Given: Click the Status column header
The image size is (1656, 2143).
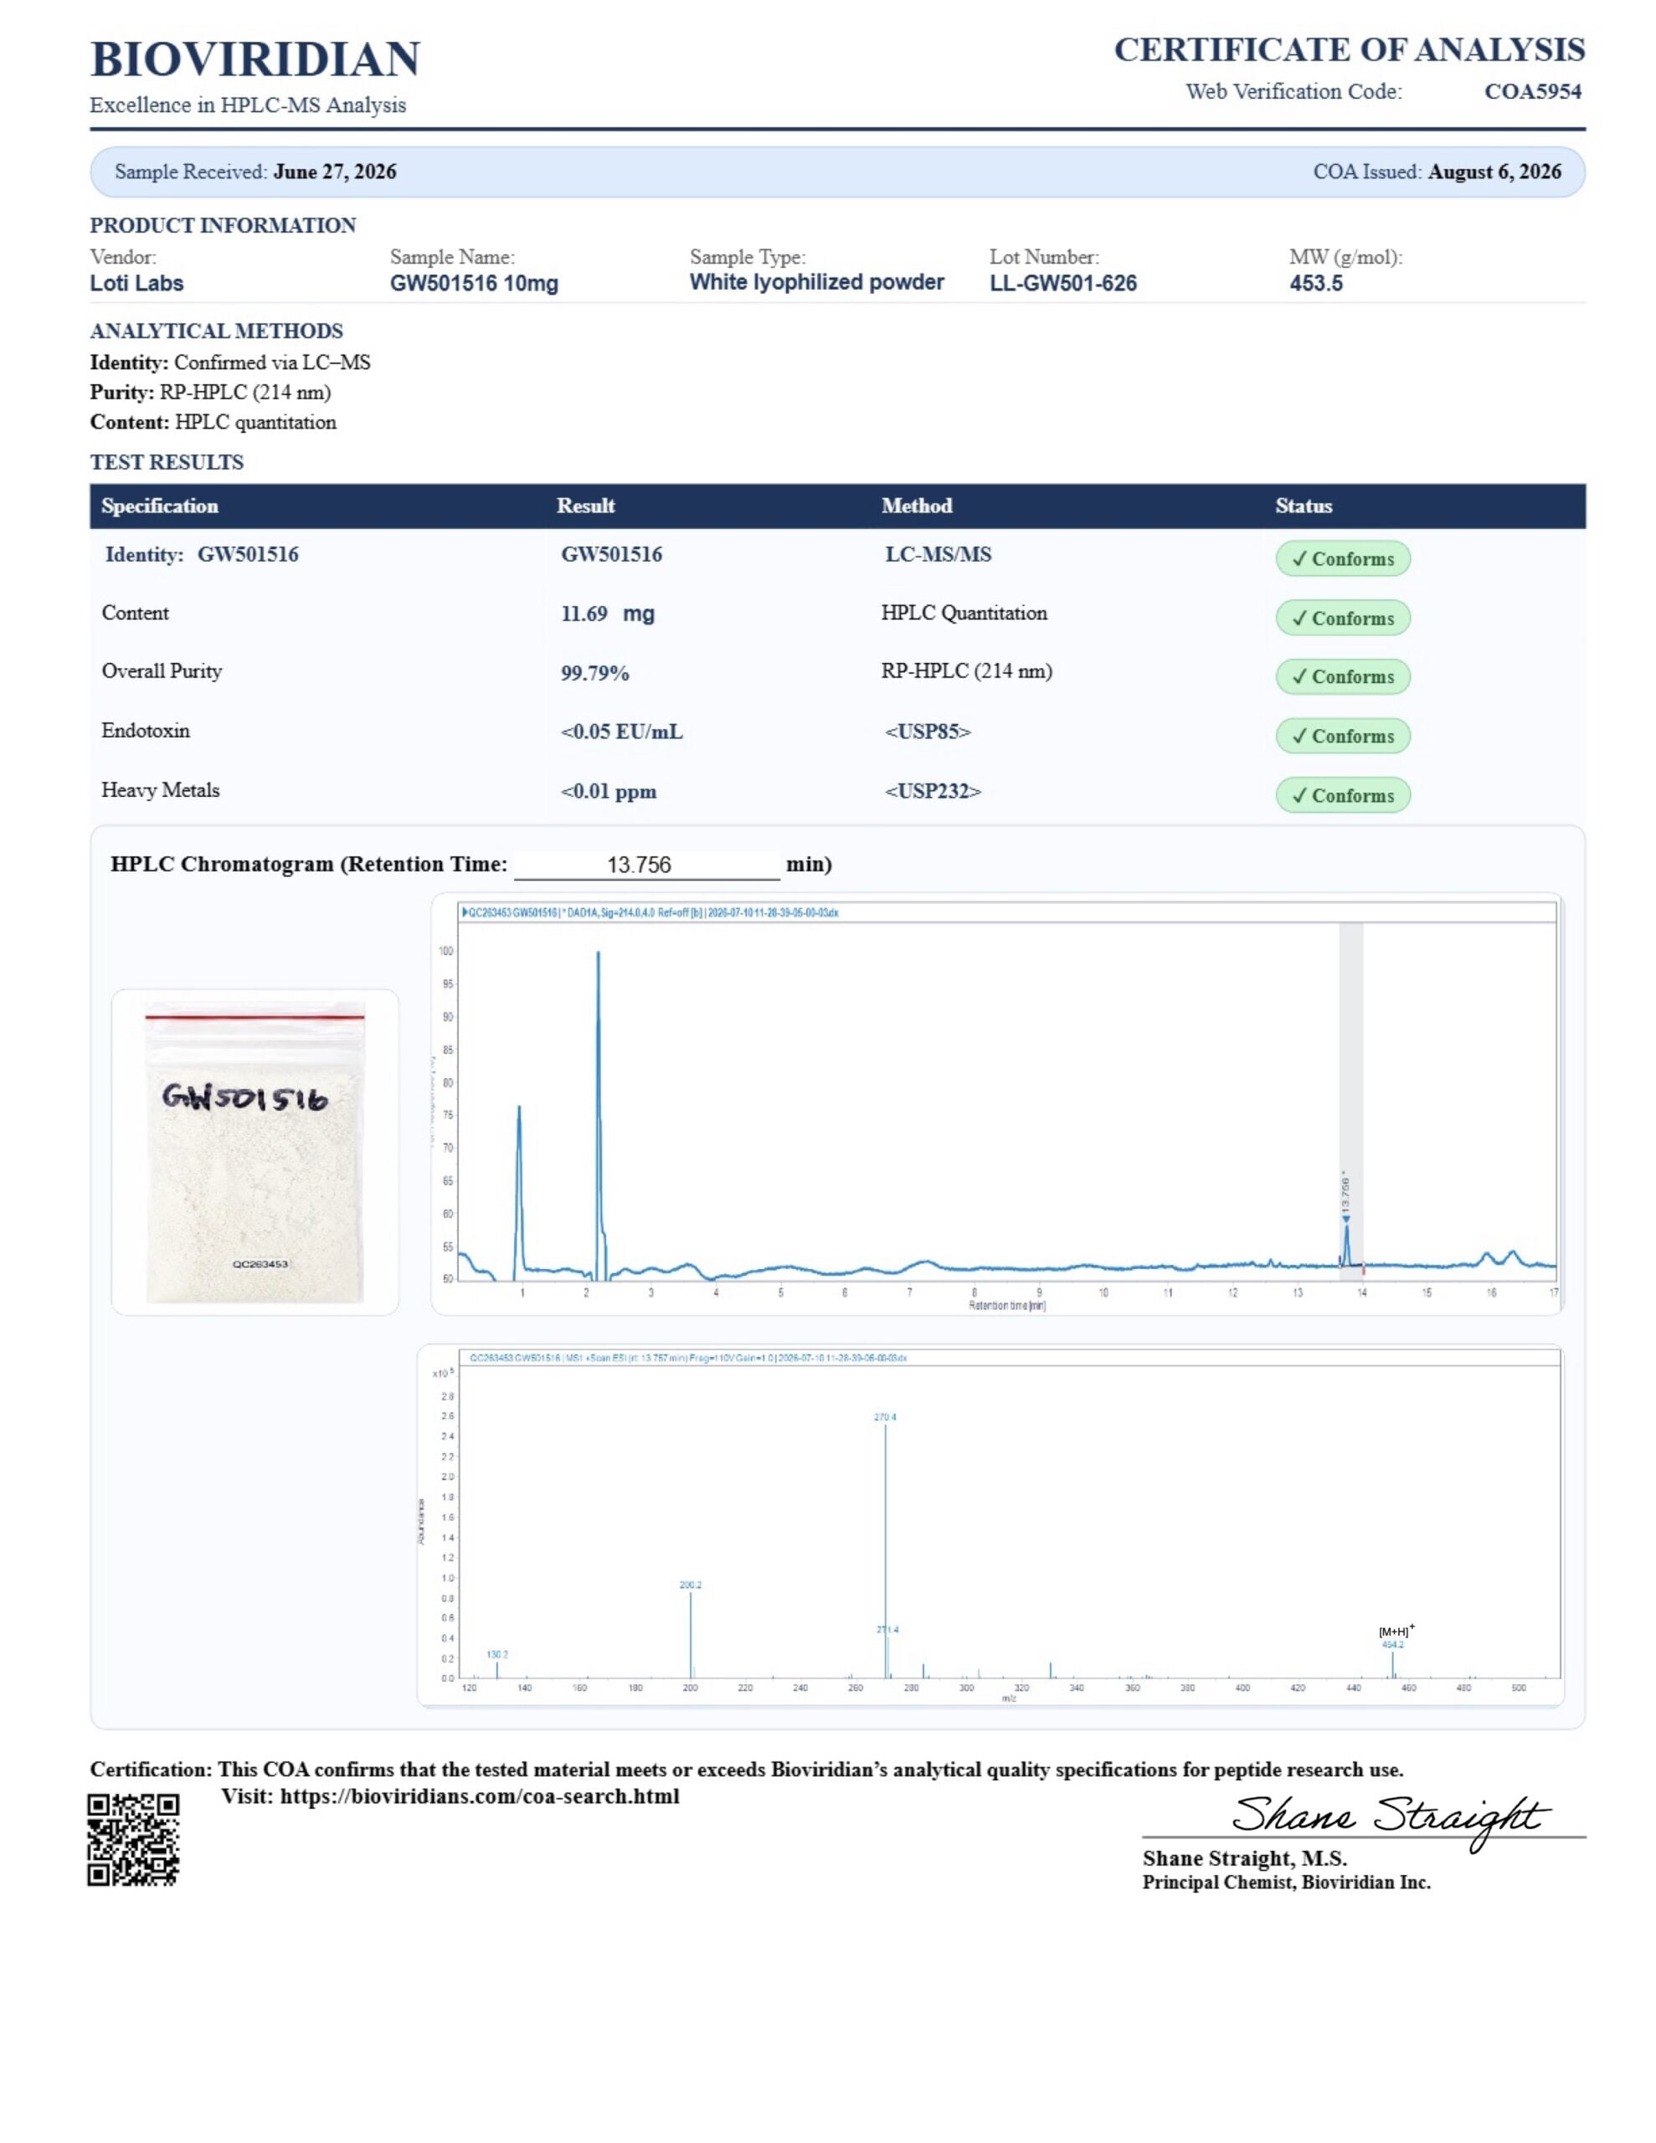Looking at the screenshot, I should click(x=1304, y=506).
